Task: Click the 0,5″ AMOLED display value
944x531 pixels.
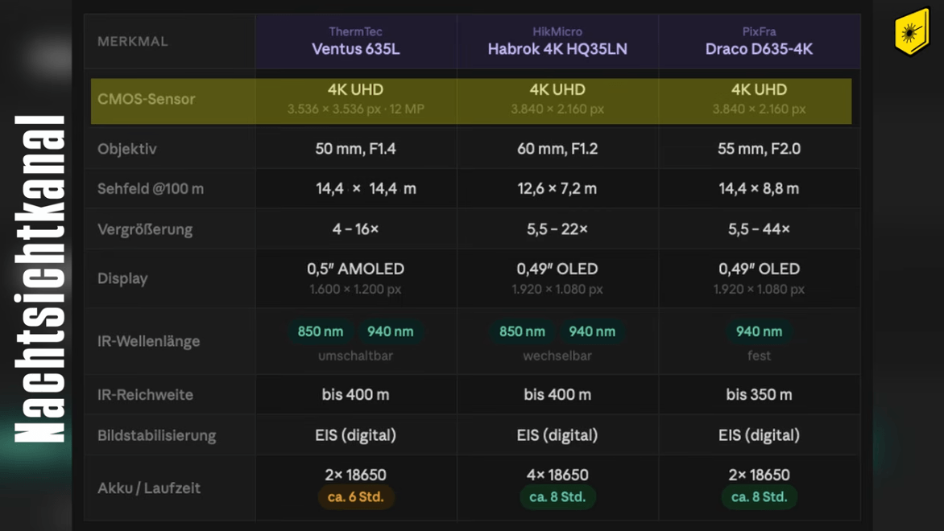Action: click(355, 269)
